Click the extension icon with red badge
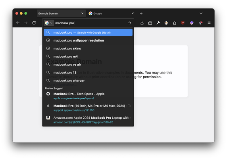This screenshot has height=159, width=227. click(x=200, y=23)
